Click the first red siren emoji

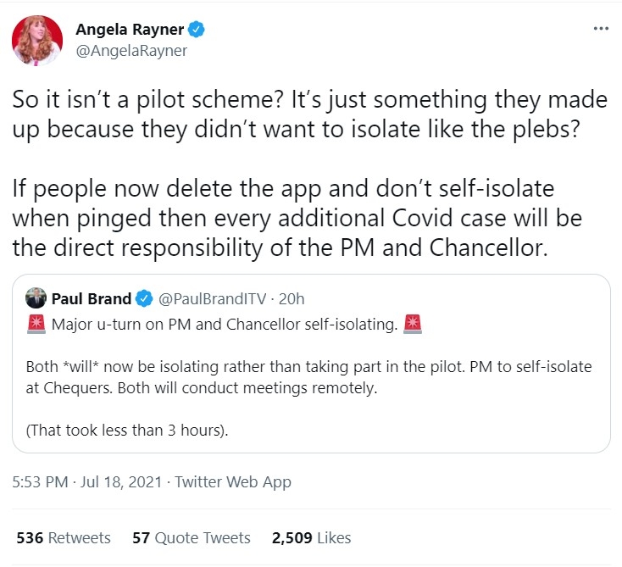pos(36,324)
